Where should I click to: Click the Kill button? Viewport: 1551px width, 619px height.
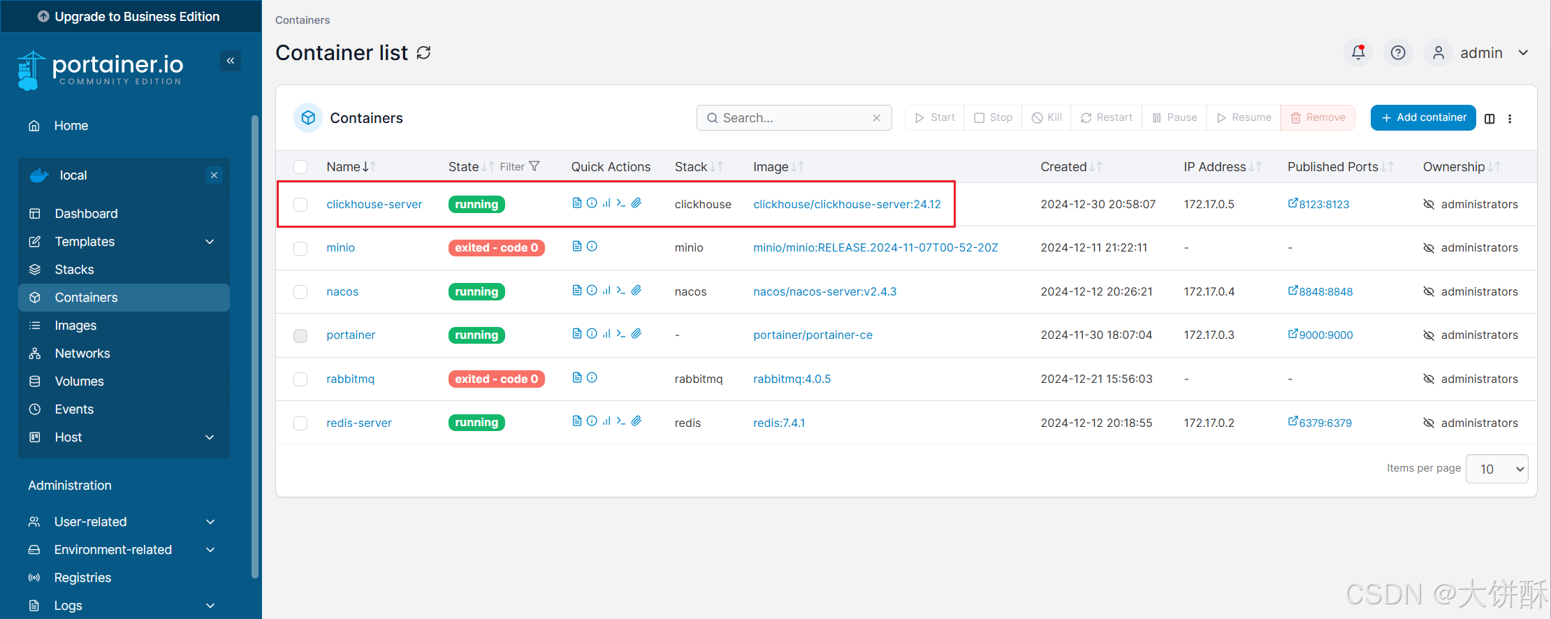pos(1047,117)
